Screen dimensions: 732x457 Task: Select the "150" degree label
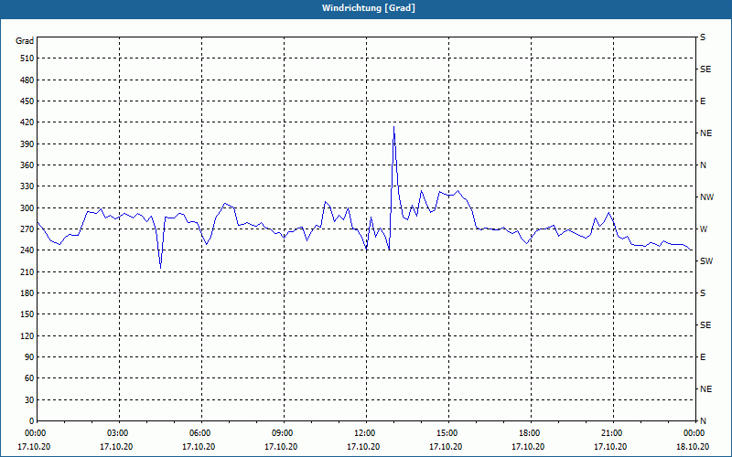click(27, 314)
